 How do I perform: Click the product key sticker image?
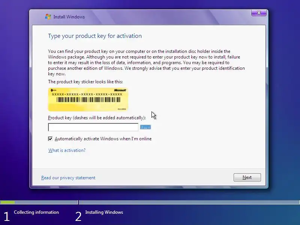point(88,99)
